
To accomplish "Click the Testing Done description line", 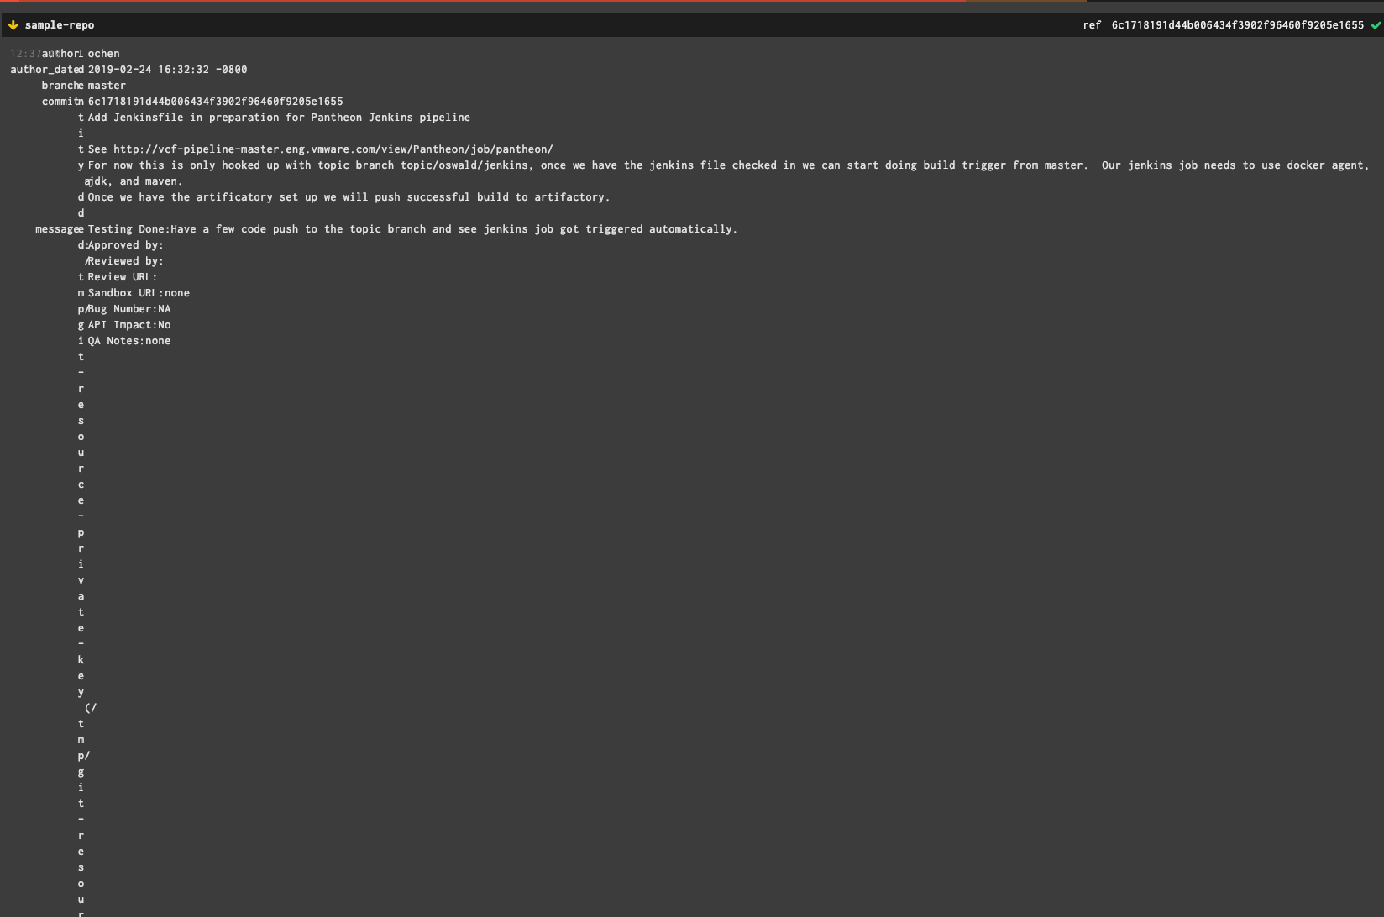I will point(412,228).
